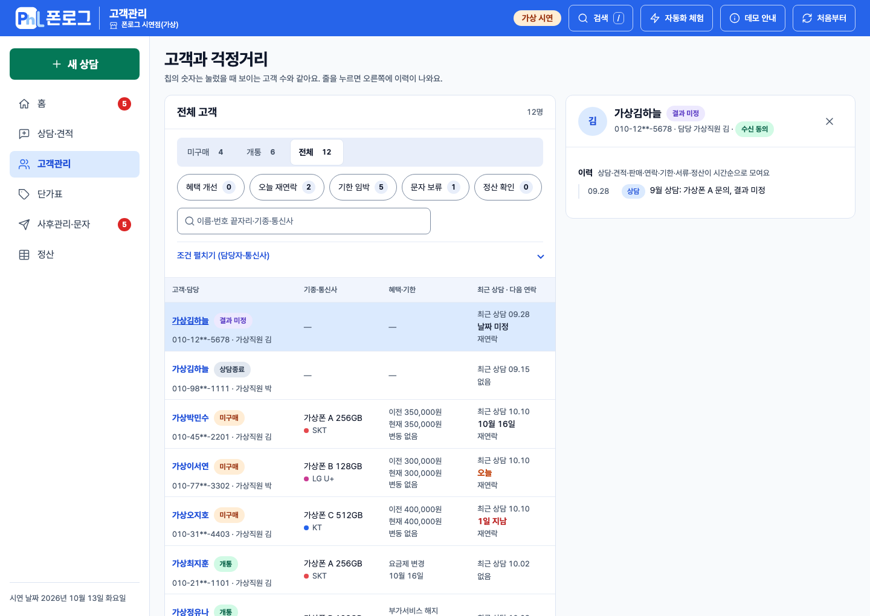Click the 오늘 recontact date for 가상이서연
Viewport: 870px width, 616px height.
click(x=485, y=473)
